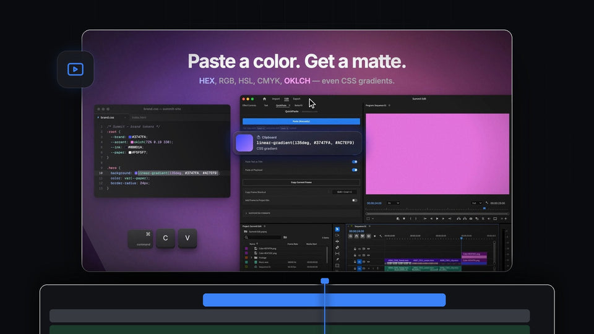Select the Razor tool
This screenshot has width=594, height=334.
337,247
